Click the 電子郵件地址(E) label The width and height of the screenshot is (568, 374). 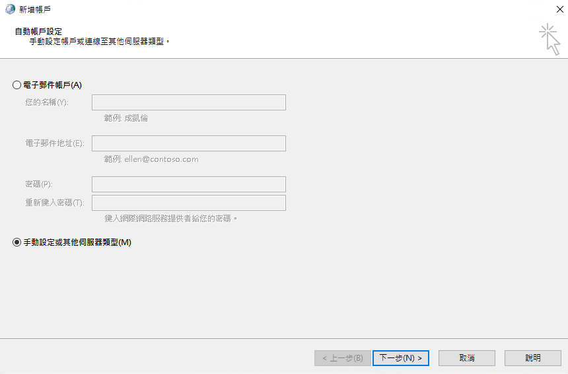coord(54,143)
